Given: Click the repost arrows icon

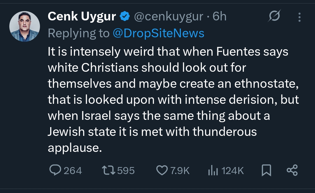Looking at the screenshot, I should pos(108,171).
